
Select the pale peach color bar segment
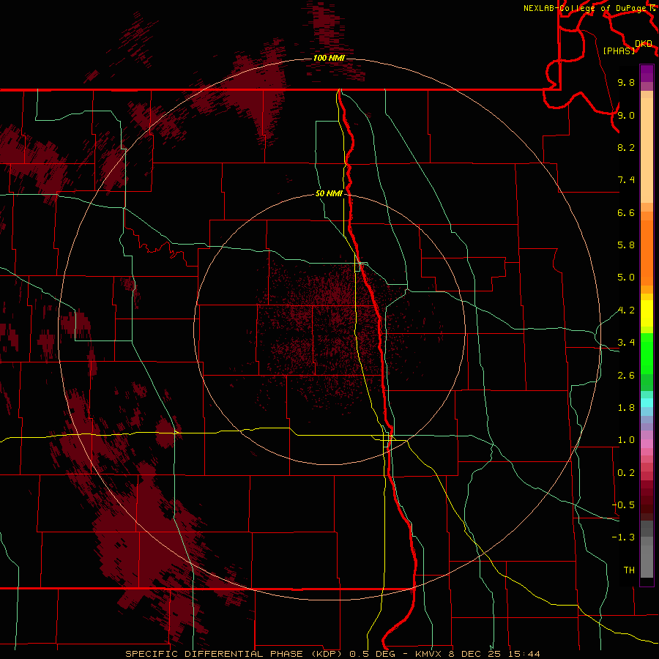(647, 150)
